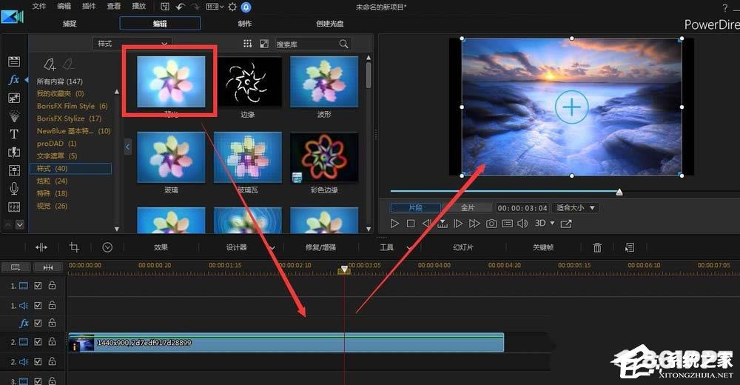The height and width of the screenshot is (385, 740).
Task: Collapse the tag panel with left chevron
Action: point(127,147)
